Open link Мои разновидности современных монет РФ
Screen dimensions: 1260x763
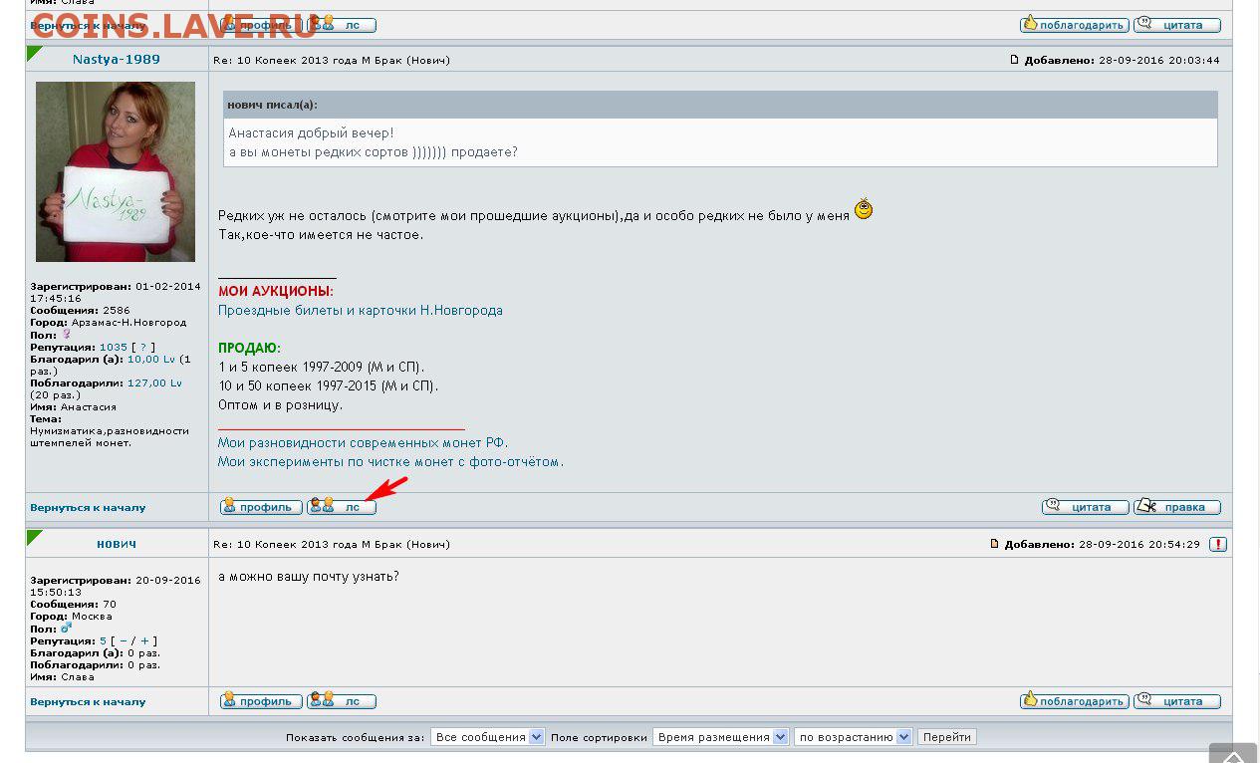coord(363,442)
